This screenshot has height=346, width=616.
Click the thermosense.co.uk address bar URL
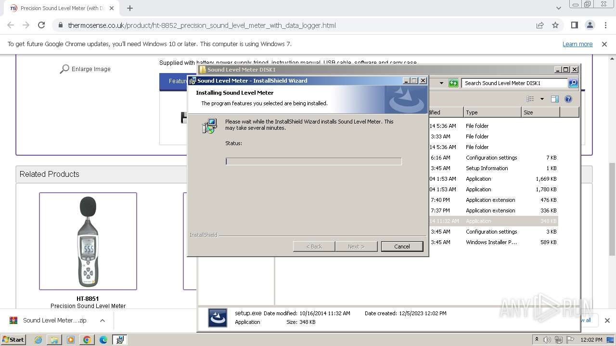coord(202,25)
